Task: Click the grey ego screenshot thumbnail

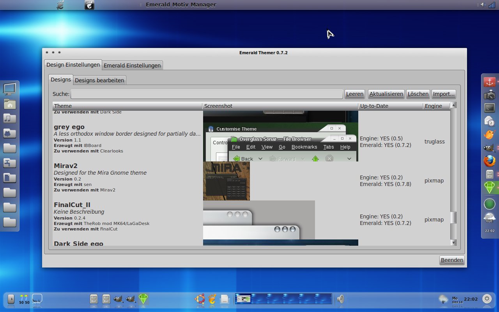Action: (281, 142)
